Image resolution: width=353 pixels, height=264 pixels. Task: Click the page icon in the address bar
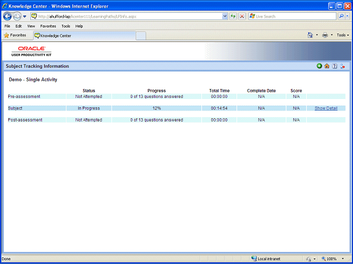pos(34,16)
